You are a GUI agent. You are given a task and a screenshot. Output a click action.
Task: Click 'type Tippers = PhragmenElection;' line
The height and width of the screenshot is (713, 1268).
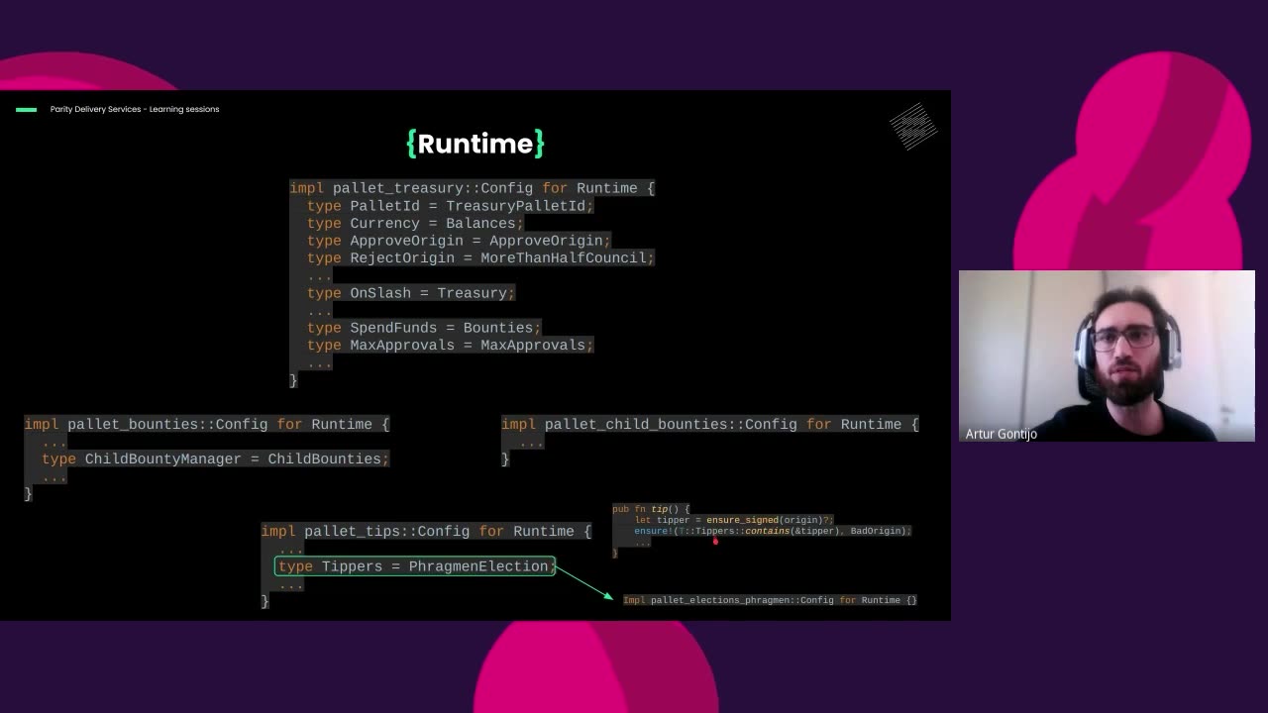[x=415, y=566]
